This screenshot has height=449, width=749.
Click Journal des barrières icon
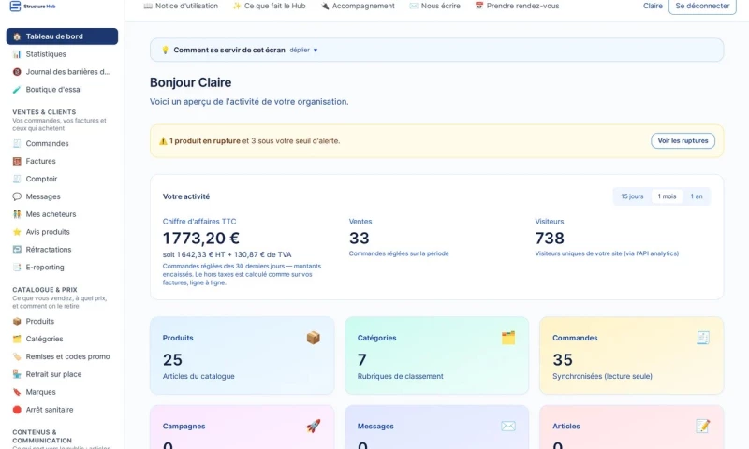[17, 72]
